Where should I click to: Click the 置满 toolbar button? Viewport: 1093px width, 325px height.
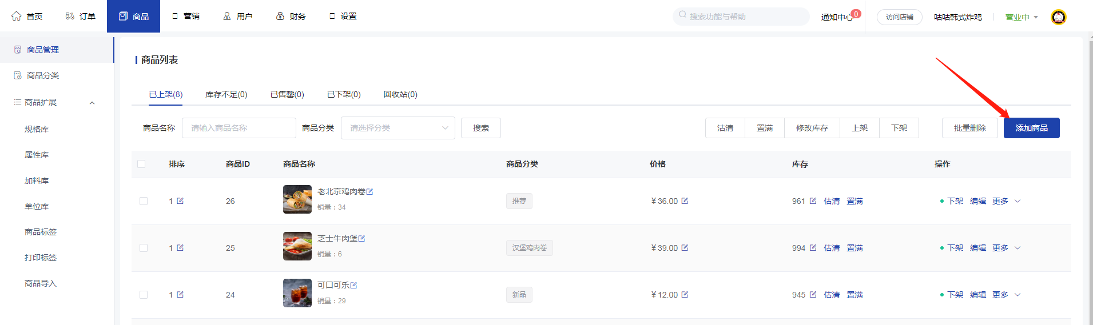[x=765, y=128]
